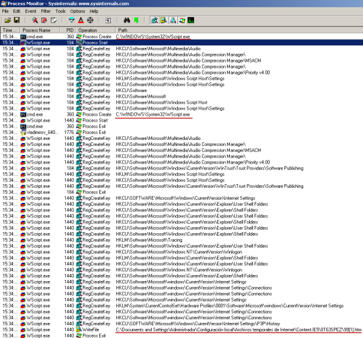This screenshot has width=363, height=338.
Task: Click the WriteFile operation icon
Action: click(79, 330)
